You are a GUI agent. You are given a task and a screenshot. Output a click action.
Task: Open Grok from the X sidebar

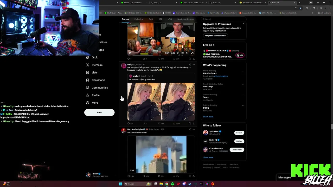[x=92, y=57]
